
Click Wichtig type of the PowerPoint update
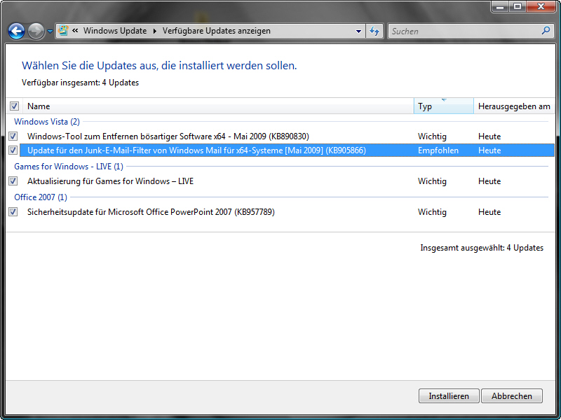pos(432,212)
